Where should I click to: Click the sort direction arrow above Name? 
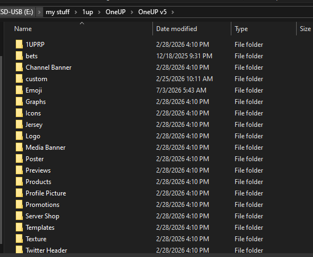[x=82, y=23]
